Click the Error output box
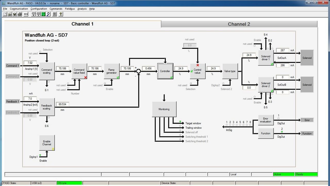 tap(307, 120)
